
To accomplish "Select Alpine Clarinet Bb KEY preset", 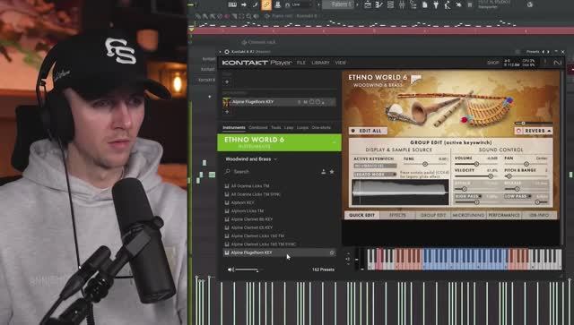I will pyautogui.click(x=279, y=219).
